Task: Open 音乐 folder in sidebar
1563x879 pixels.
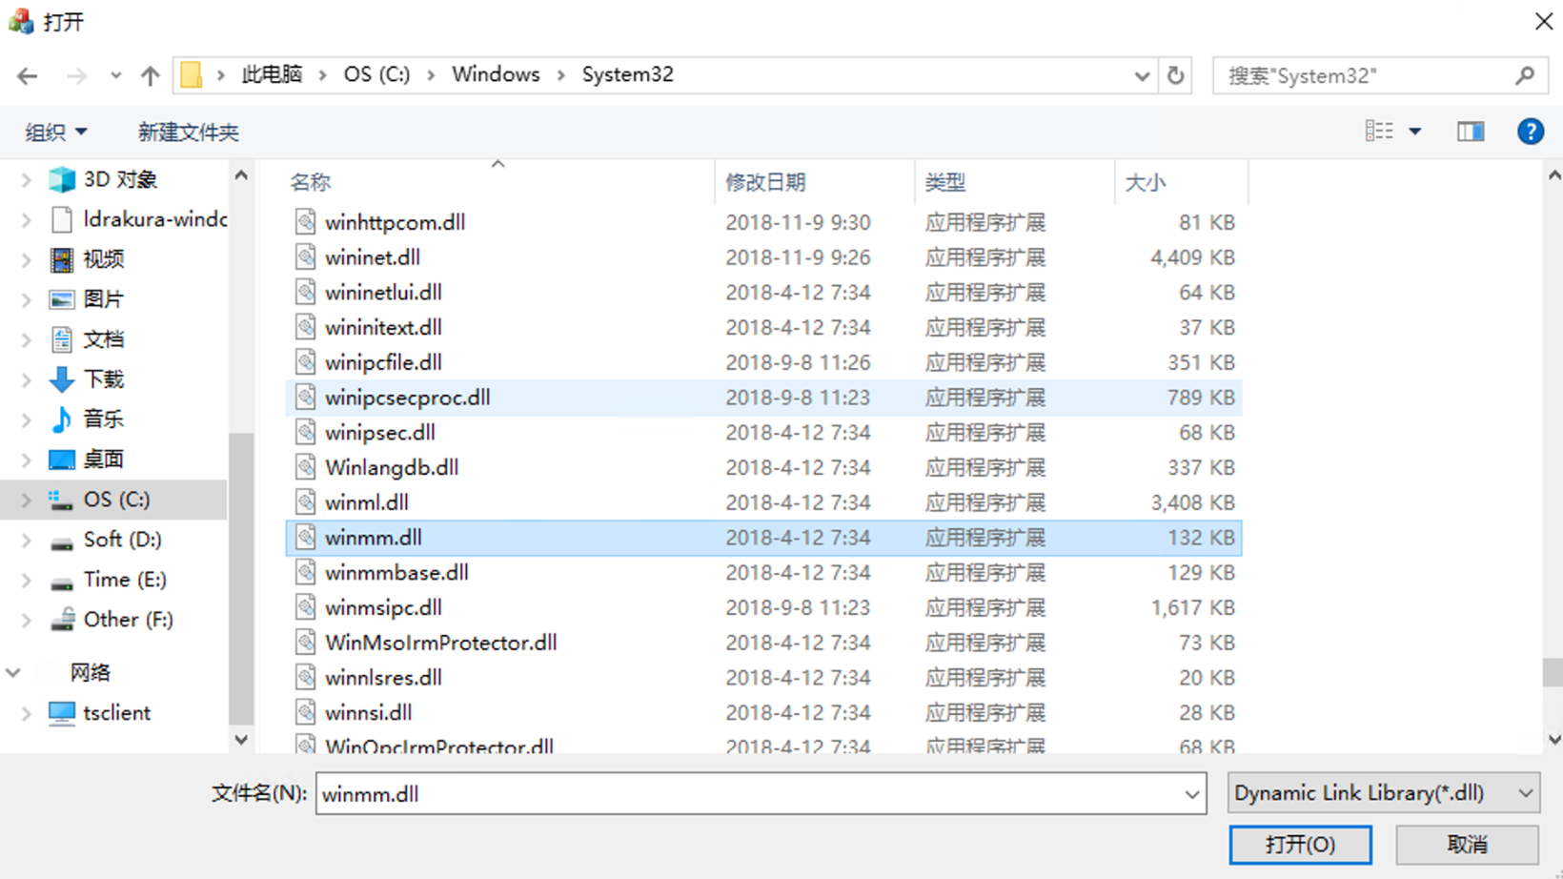Action: point(103,419)
